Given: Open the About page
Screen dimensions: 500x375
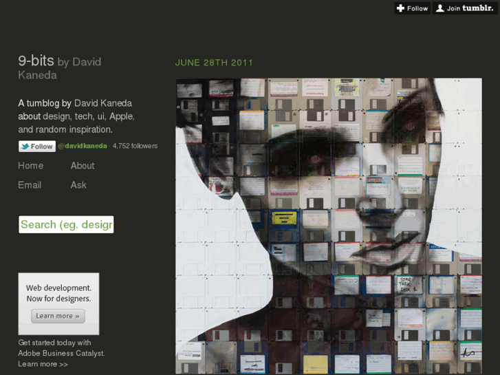Looking at the screenshot, I should [83, 166].
